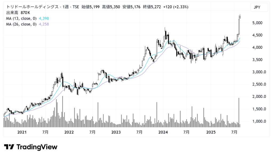Click the 5,000 price axis label
The height and width of the screenshot is (157, 273).
click(x=257, y=23)
